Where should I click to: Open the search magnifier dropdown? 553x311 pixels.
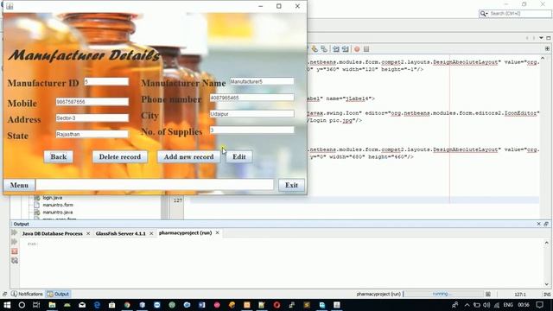[484, 14]
